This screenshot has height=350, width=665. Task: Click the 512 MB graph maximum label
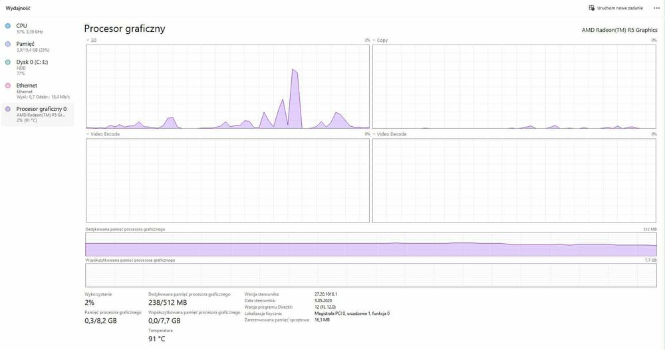coord(650,229)
